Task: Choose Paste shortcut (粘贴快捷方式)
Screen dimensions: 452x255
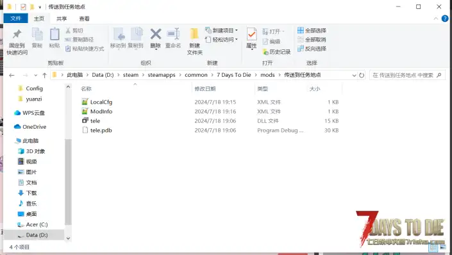Action: coord(85,49)
